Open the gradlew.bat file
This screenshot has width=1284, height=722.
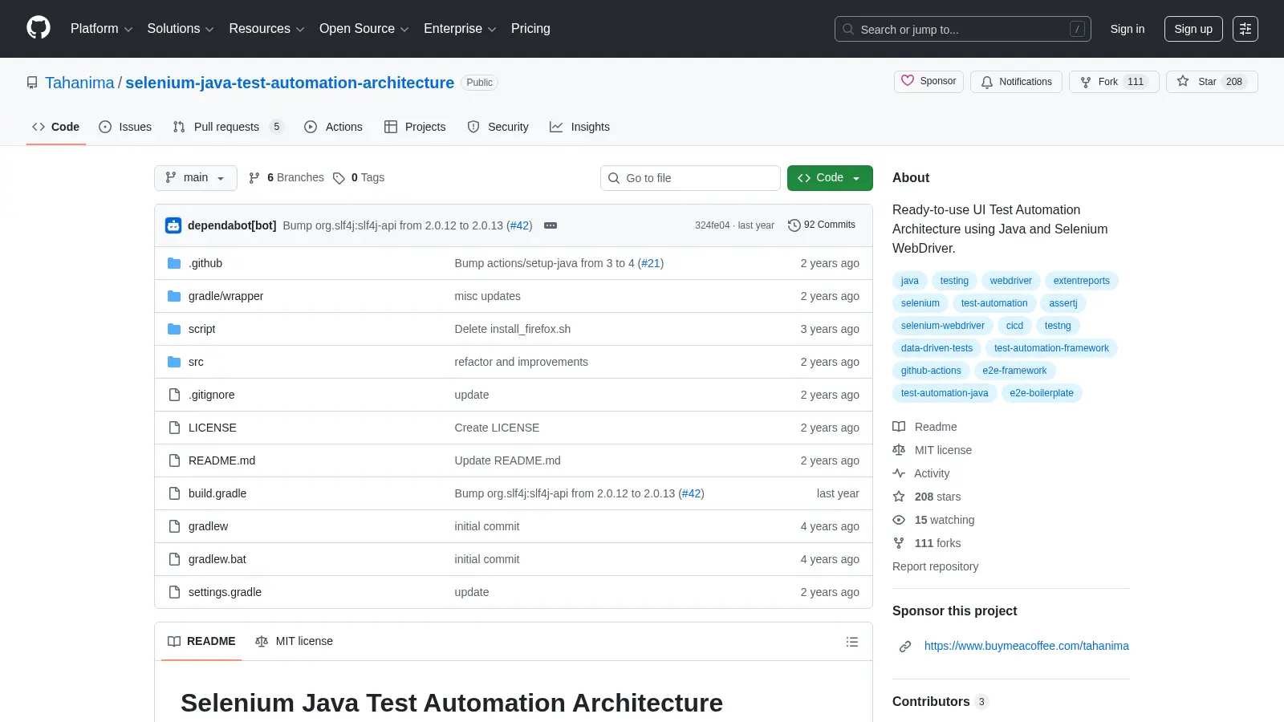coord(217,559)
